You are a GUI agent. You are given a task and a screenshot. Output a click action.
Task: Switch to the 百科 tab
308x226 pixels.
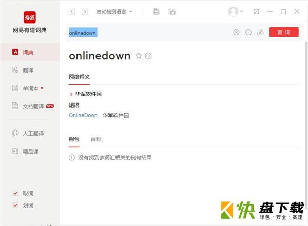[x=96, y=139]
